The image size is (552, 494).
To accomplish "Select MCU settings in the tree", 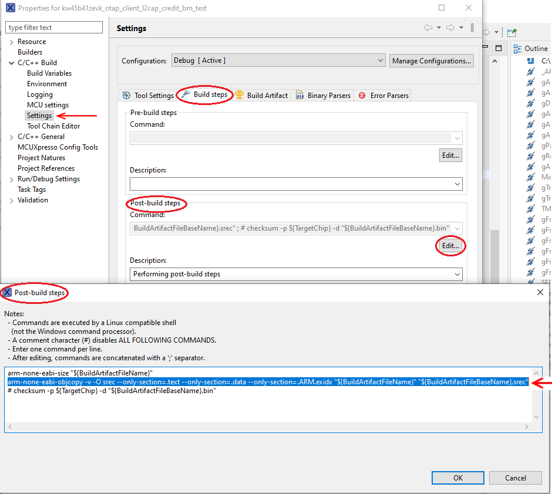I will pyautogui.click(x=48, y=105).
